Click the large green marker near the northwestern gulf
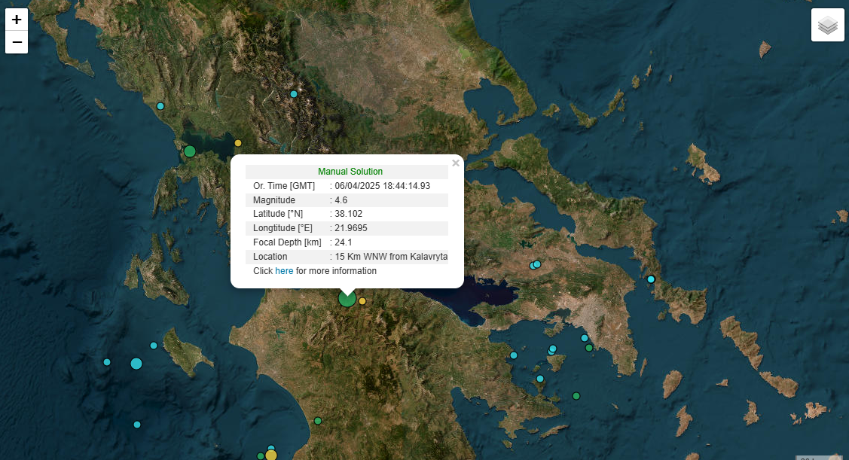The width and height of the screenshot is (849, 460). point(190,151)
